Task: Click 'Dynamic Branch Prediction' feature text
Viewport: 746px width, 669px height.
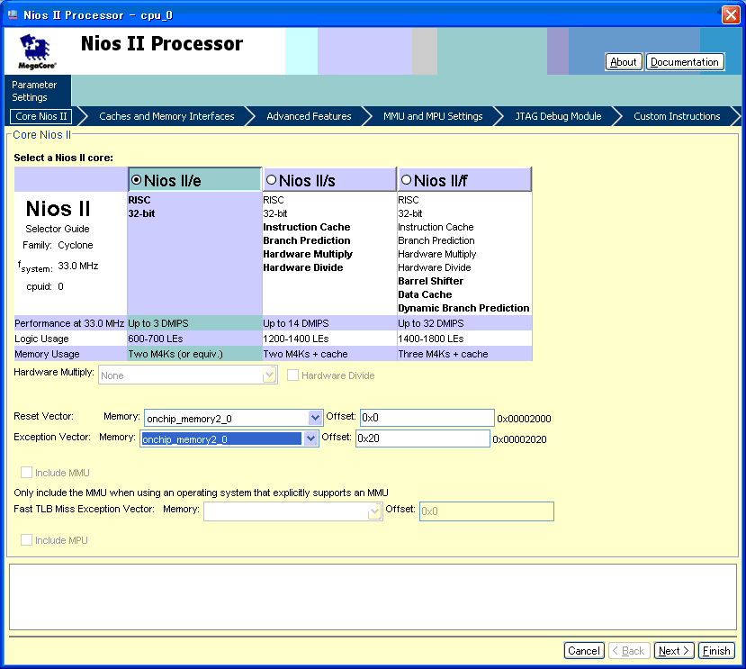Action: coord(463,308)
